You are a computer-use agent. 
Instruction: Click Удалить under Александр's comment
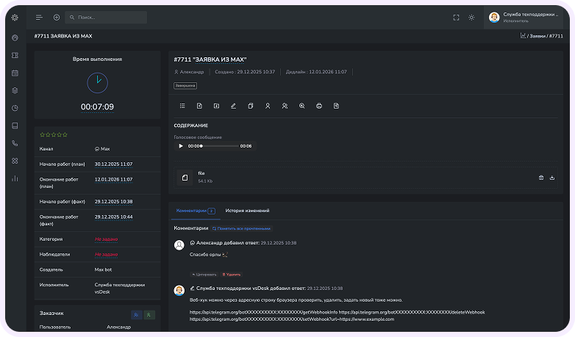pos(232,274)
